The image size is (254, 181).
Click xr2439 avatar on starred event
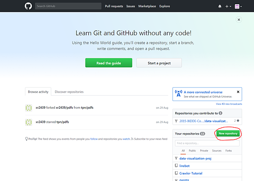28,122
